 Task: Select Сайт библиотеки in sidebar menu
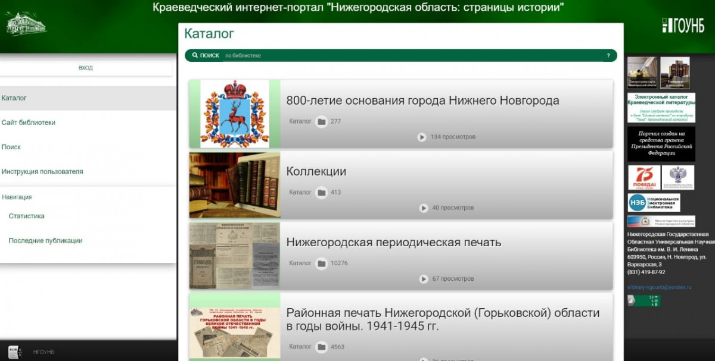(29, 123)
